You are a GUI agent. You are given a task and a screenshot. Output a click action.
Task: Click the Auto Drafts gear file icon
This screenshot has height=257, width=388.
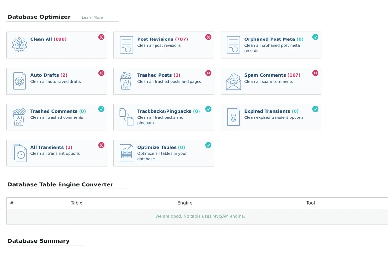pos(19,81)
